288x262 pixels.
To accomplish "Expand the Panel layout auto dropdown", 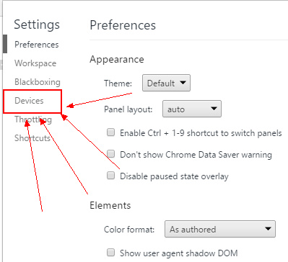I will tap(192, 109).
